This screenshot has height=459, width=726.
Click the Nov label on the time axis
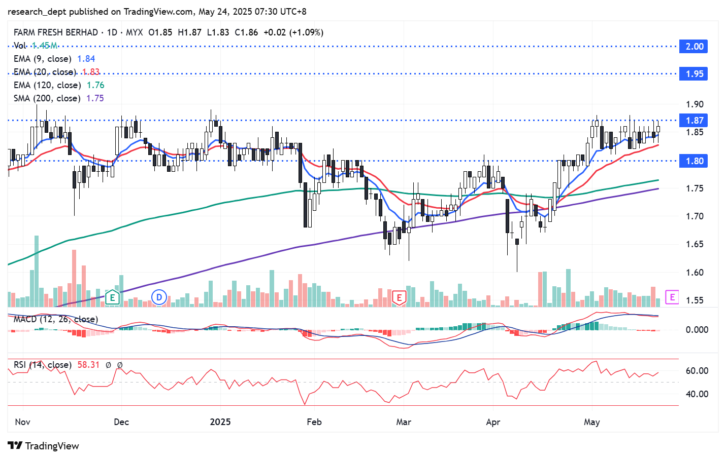click(22, 422)
